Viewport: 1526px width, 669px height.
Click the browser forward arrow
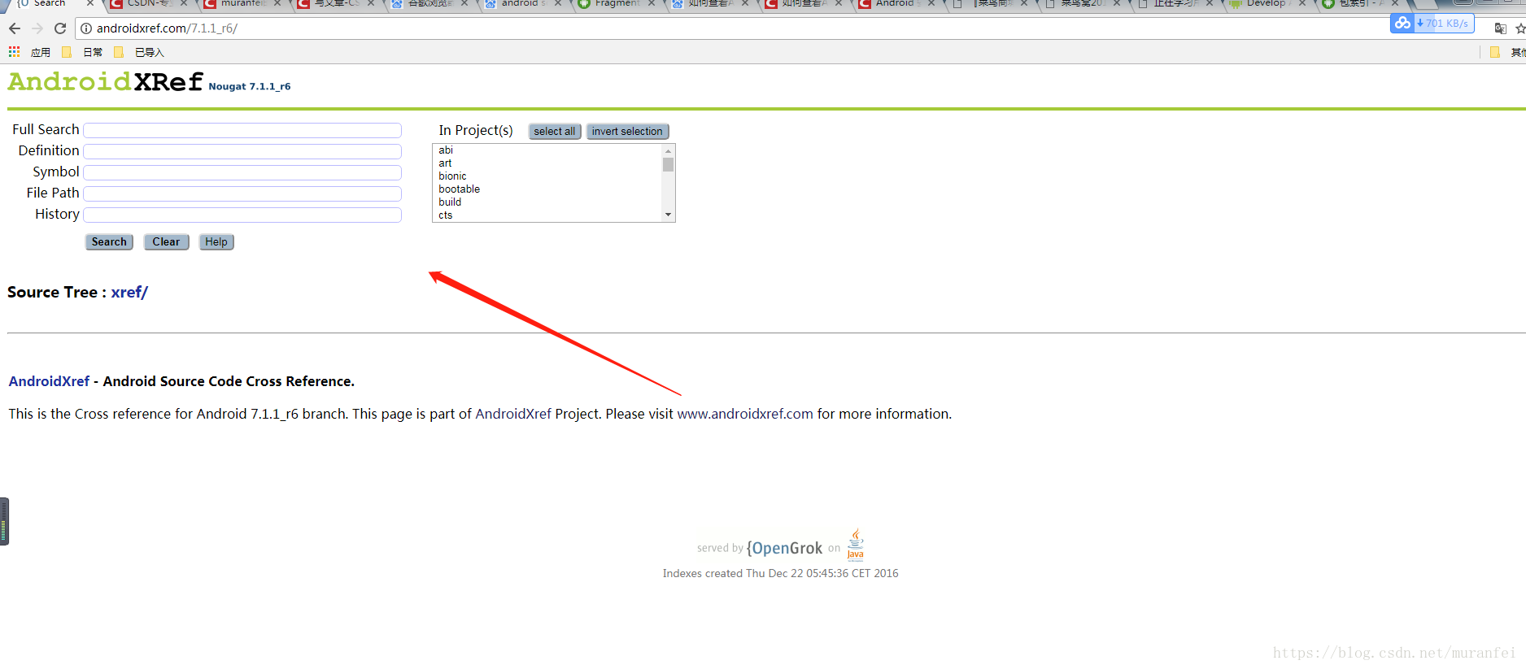pos(37,28)
